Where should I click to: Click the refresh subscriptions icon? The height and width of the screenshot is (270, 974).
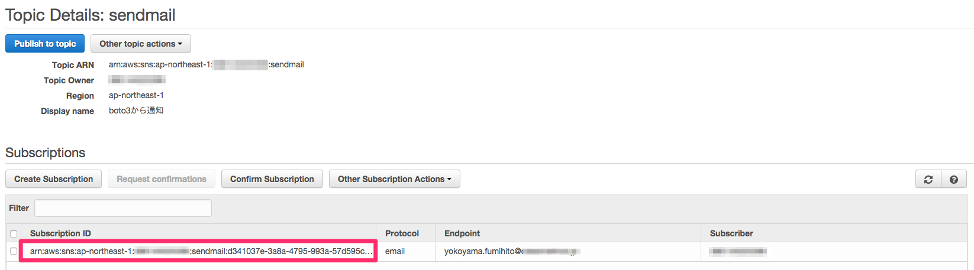(928, 180)
